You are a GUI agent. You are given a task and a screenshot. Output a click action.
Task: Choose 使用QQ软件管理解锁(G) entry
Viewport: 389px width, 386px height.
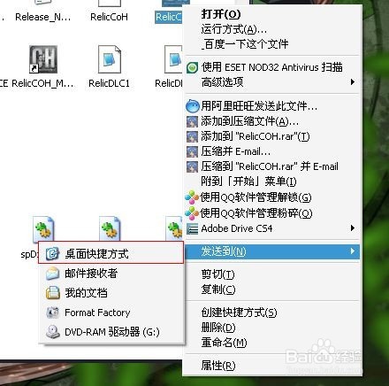tap(272, 197)
